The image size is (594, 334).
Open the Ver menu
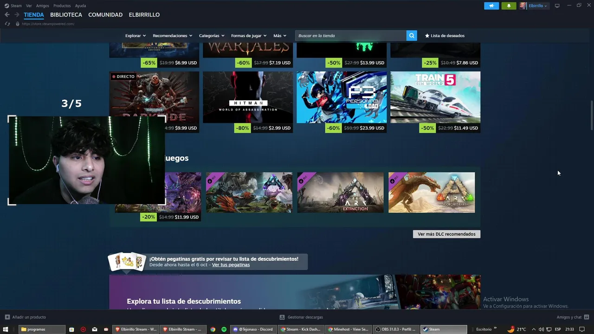pyautogui.click(x=29, y=6)
